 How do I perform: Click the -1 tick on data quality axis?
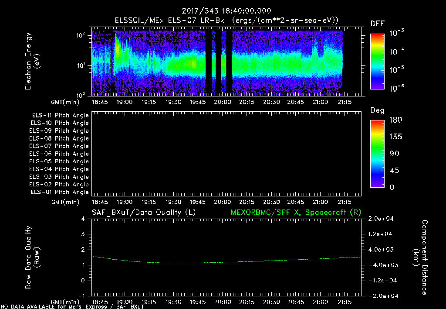pyautogui.click(x=81, y=296)
